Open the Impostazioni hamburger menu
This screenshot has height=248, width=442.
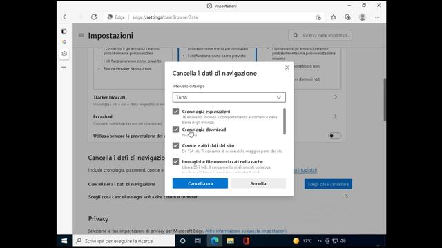coord(81,35)
